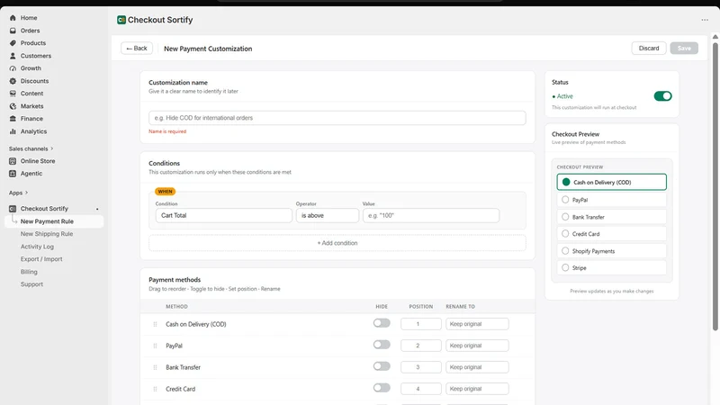The height and width of the screenshot is (405, 720).
Task: Grab drag handle for Credit Card row
Action: pos(155,389)
